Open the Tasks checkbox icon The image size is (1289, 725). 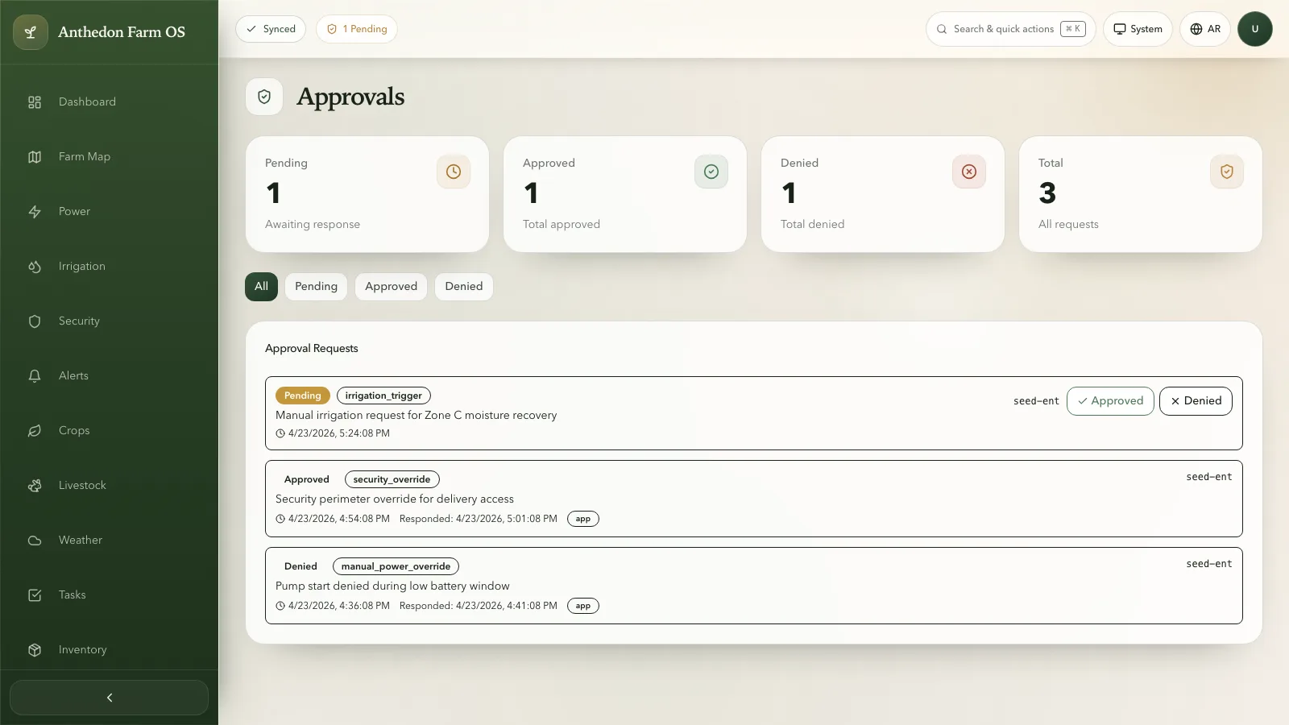click(x=35, y=595)
